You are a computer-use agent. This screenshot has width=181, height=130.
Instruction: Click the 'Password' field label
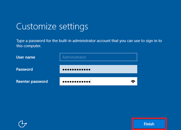click(x=25, y=69)
